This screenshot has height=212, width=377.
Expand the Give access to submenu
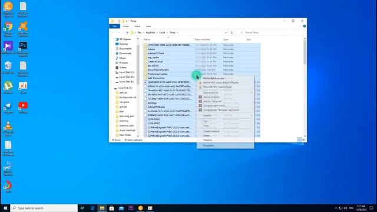tap(225, 92)
